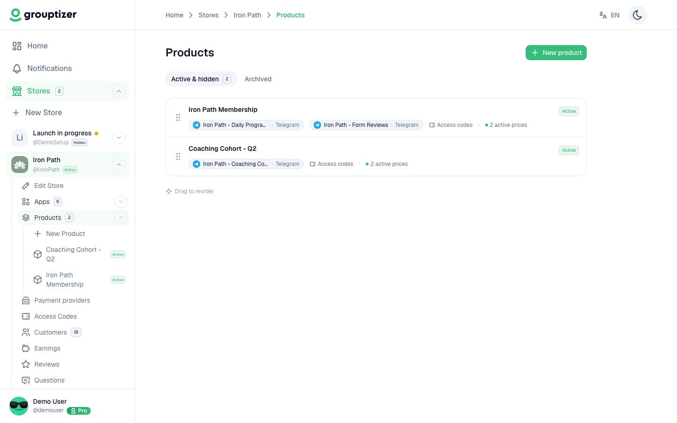
Task: Click the Edit Store pencil icon
Action: click(x=26, y=186)
